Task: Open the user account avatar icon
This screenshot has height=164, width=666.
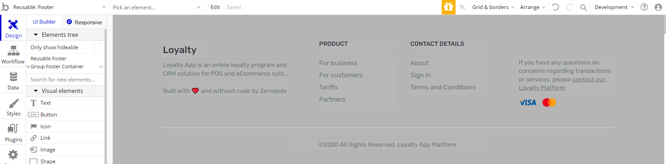Action: click(658, 7)
